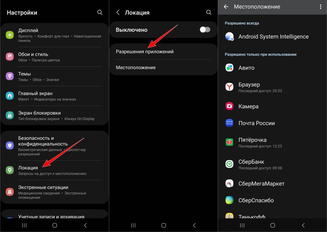Tap home button in Местоположение screen navbar
This screenshot has width=327, height=232.
[272, 225]
